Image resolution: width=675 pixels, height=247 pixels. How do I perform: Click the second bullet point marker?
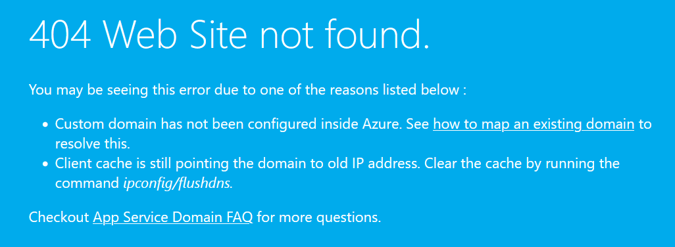(x=45, y=164)
